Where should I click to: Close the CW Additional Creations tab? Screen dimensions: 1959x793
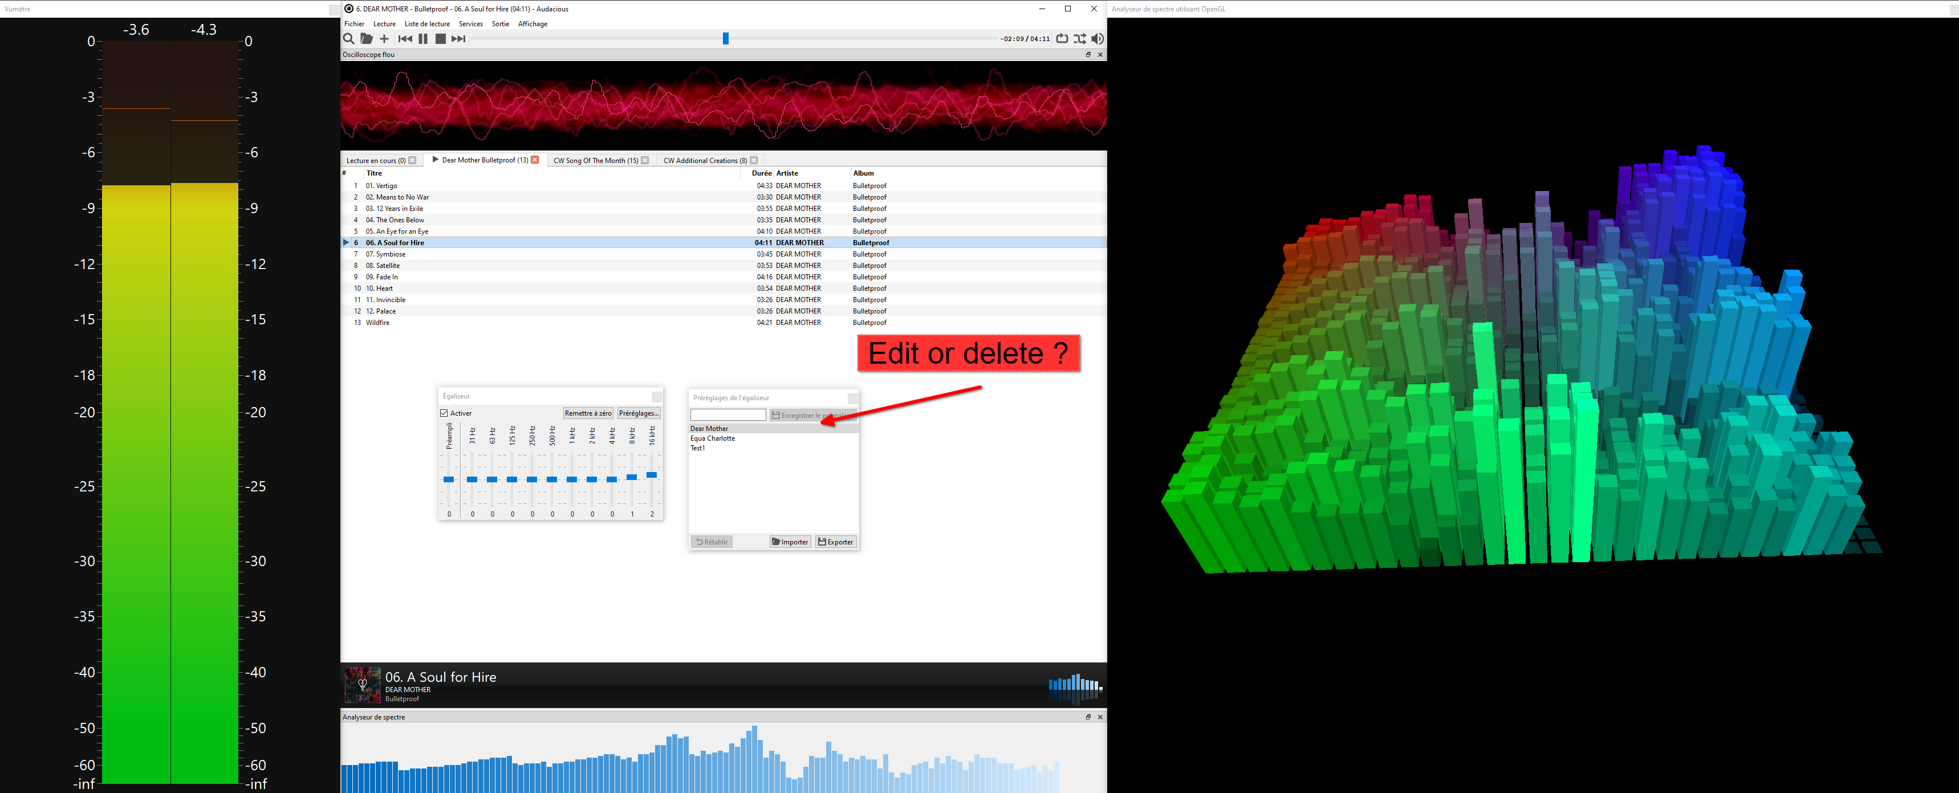tap(754, 160)
